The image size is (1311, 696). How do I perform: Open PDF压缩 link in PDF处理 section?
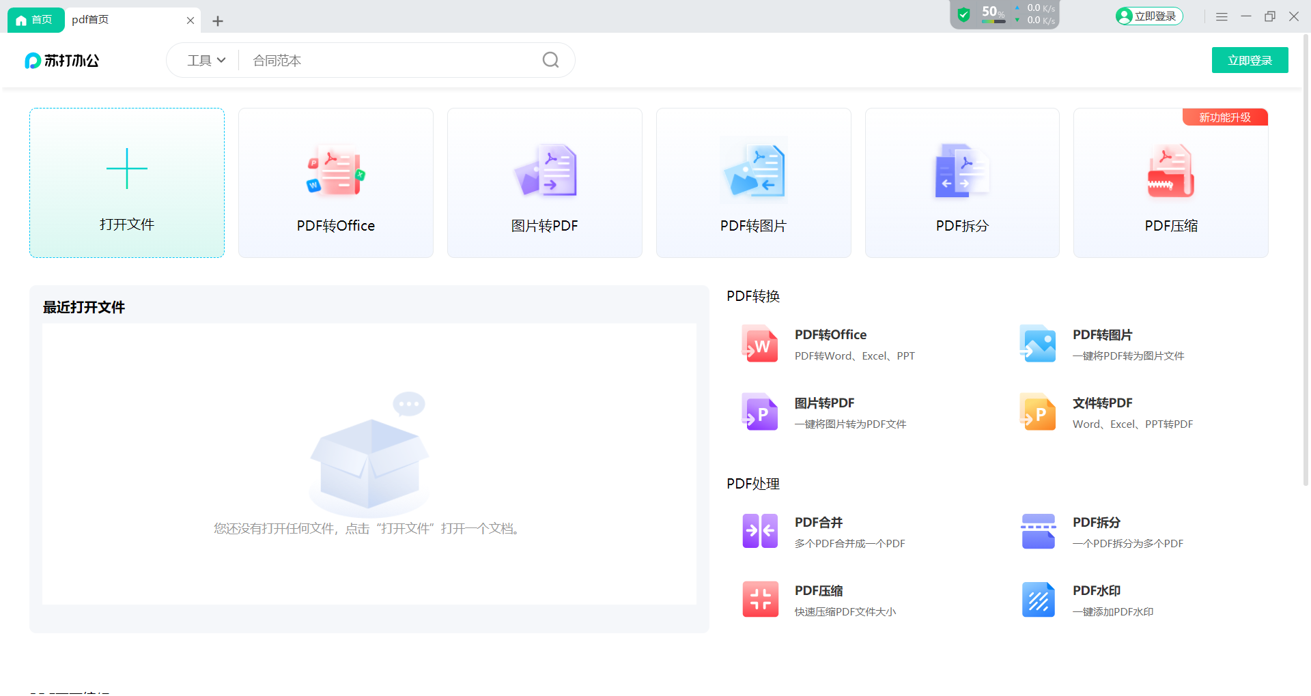click(x=819, y=591)
